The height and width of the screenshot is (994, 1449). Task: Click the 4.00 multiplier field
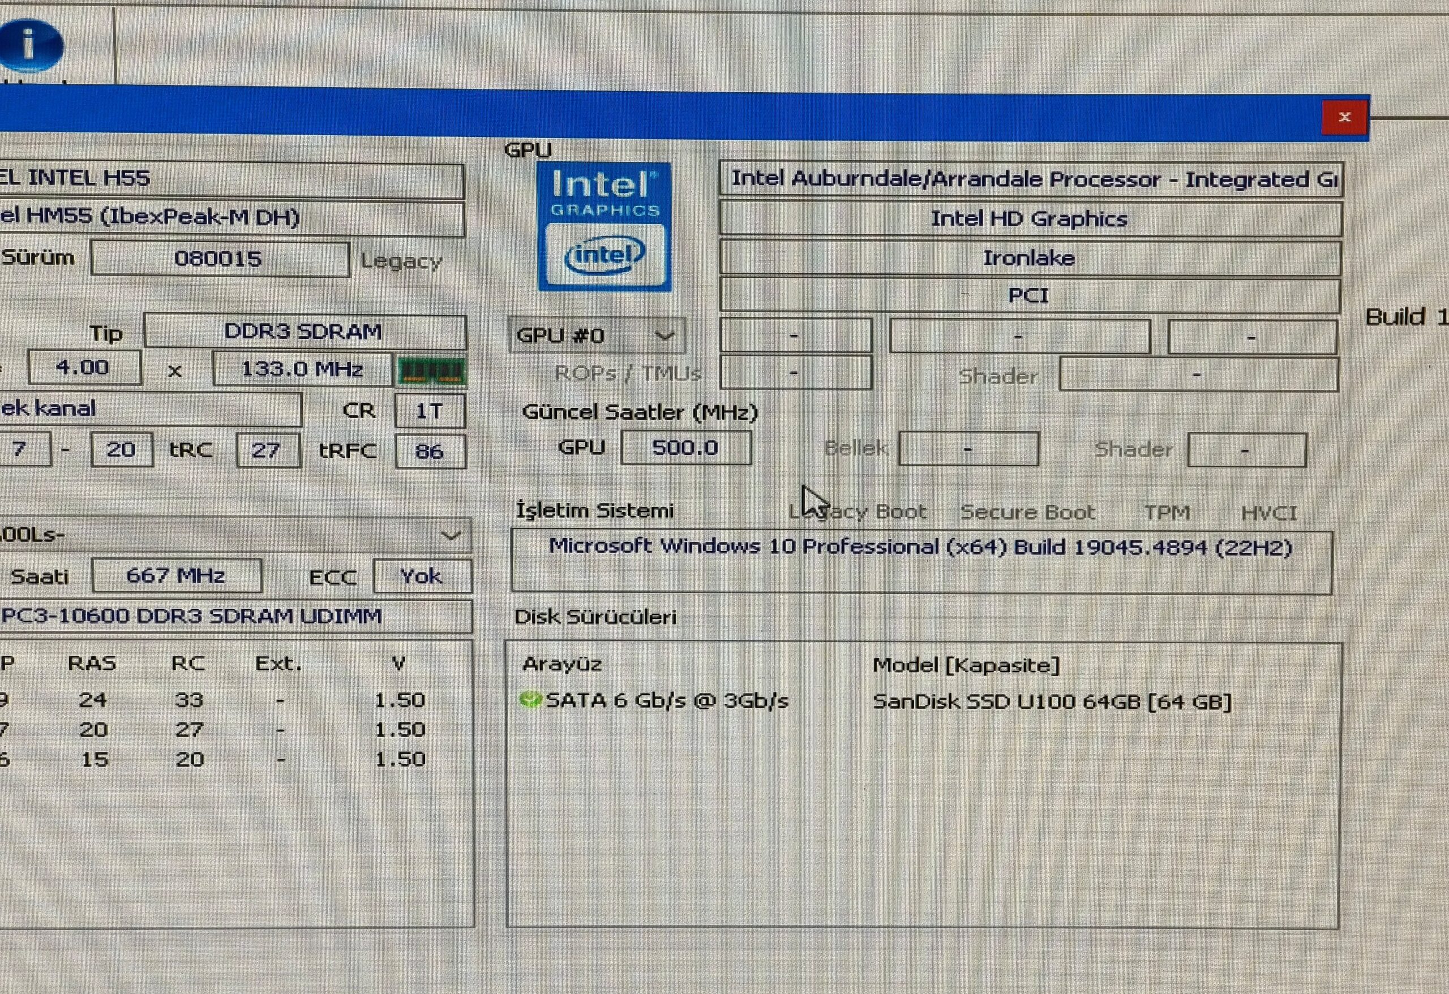pyautogui.click(x=84, y=368)
